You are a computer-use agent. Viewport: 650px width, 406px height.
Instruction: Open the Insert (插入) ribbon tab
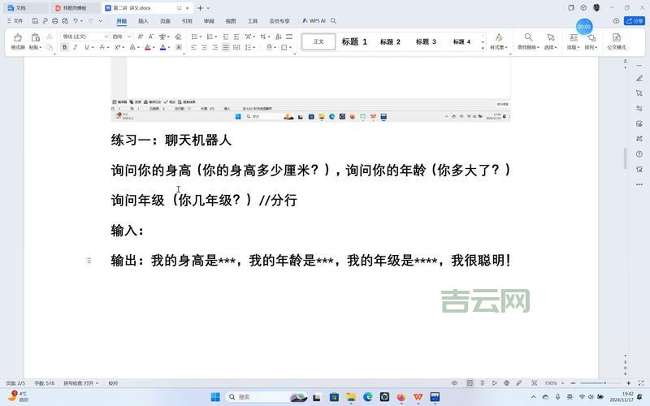[x=143, y=21]
